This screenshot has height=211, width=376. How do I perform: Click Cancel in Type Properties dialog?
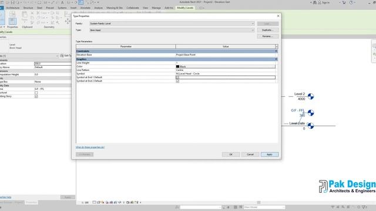click(x=250, y=155)
